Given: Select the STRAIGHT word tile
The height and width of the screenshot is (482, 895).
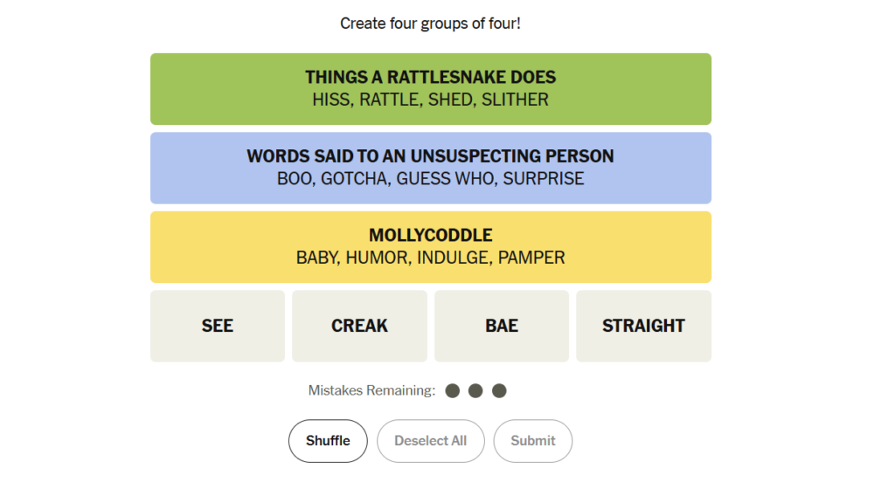Looking at the screenshot, I should 643,326.
